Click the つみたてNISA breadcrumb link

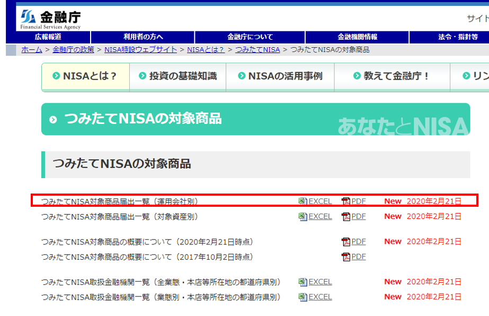[x=257, y=50]
